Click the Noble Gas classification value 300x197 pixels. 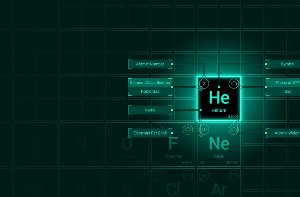coord(150,92)
